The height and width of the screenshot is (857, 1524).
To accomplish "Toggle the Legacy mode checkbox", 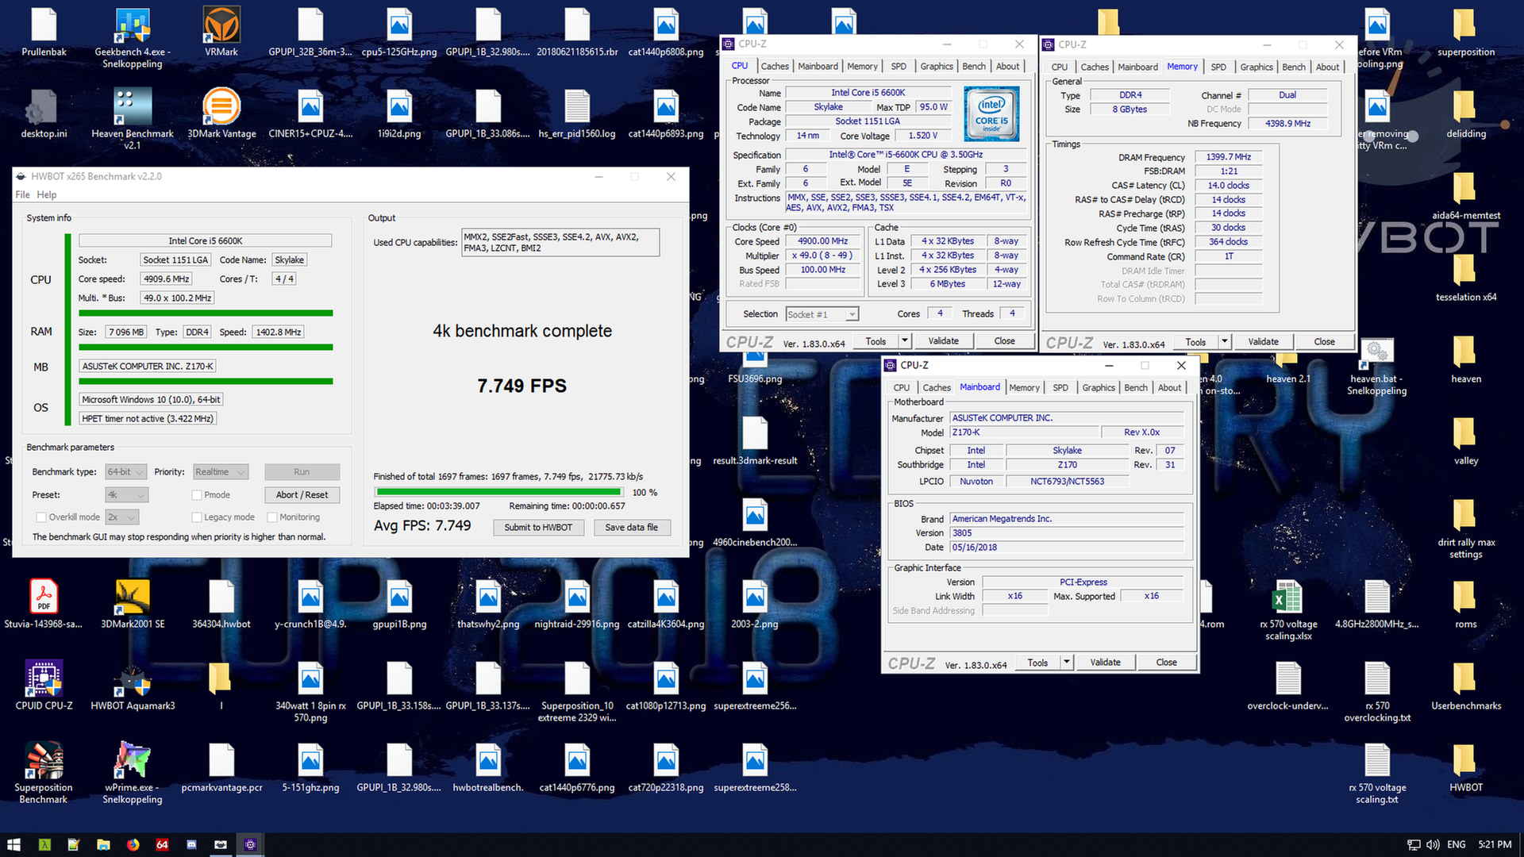I will click(197, 517).
